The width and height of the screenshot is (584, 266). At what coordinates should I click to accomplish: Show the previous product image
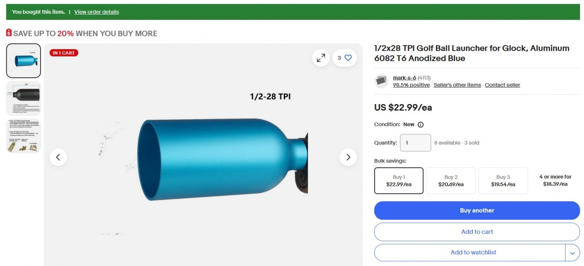coord(58,157)
